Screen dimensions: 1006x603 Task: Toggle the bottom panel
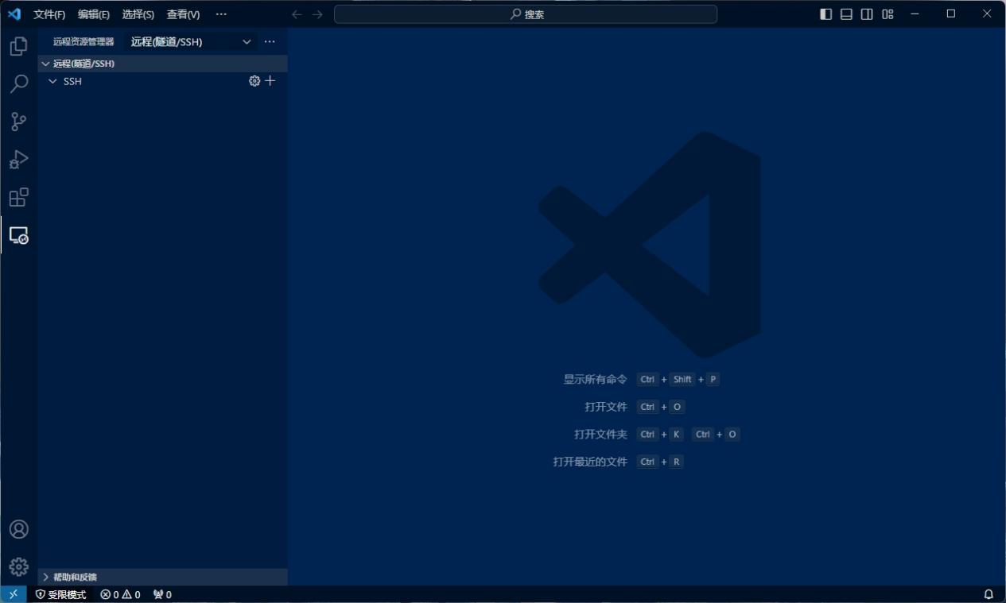click(846, 14)
